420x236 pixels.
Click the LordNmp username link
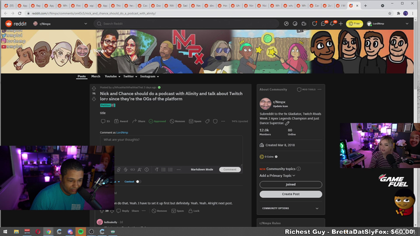click(122, 132)
